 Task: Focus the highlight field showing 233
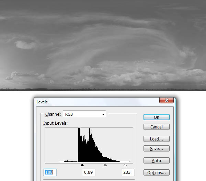click(x=128, y=172)
